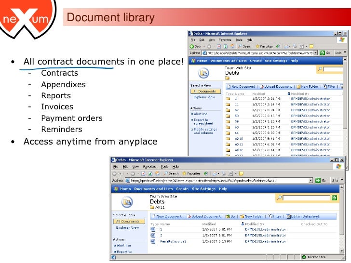Open Favorites in rear window toolbar
The height and width of the screenshot is (263, 351).
(264, 46)
